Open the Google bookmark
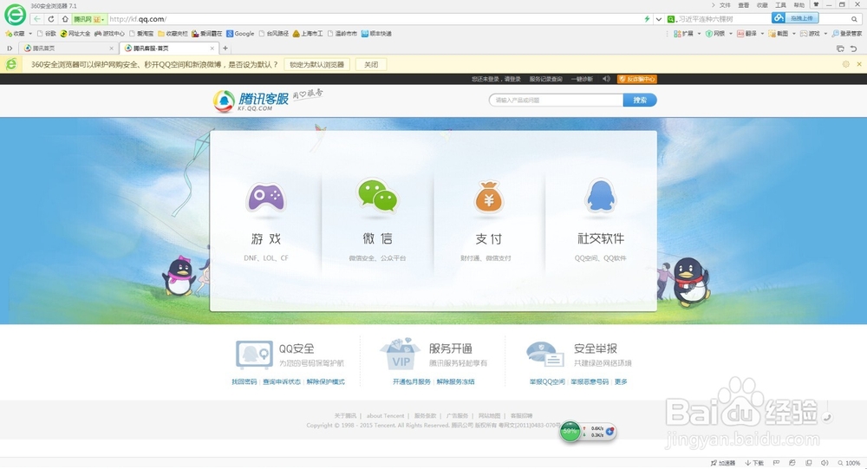The height and width of the screenshot is (469, 867). 240,34
